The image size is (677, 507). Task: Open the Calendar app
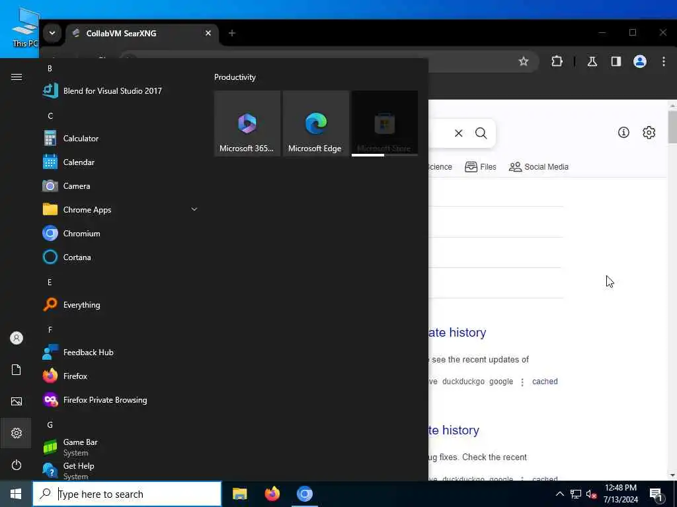tap(120, 162)
